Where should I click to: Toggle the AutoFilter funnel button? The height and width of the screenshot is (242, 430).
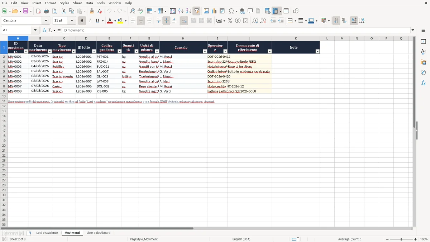197,11
